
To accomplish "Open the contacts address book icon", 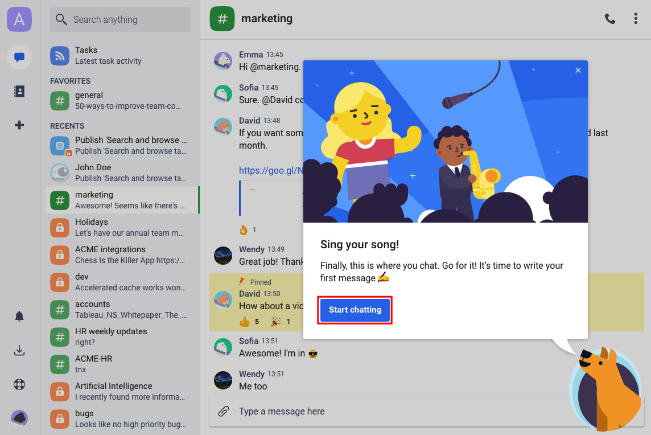I will click(19, 92).
